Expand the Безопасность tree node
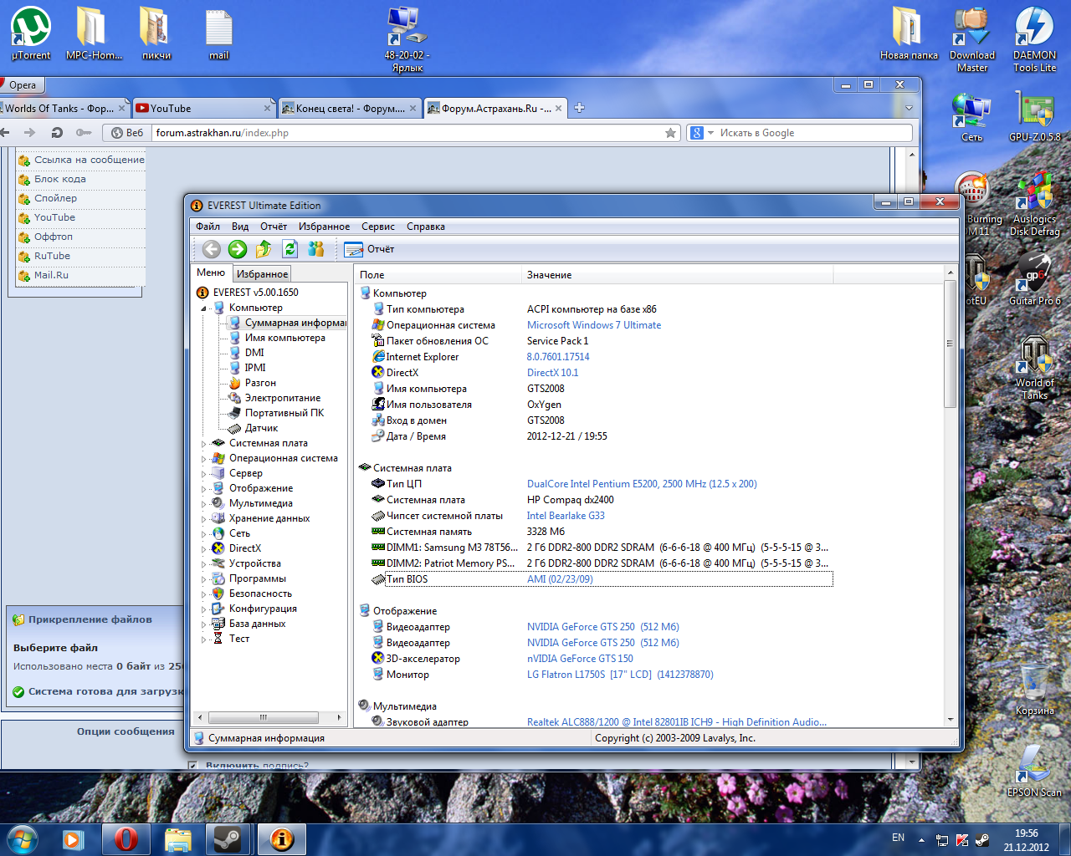Screen dimensions: 1071x856 coord(203,594)
